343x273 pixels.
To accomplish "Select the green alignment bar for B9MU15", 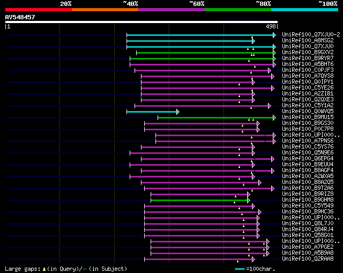I will click(215, 118).
